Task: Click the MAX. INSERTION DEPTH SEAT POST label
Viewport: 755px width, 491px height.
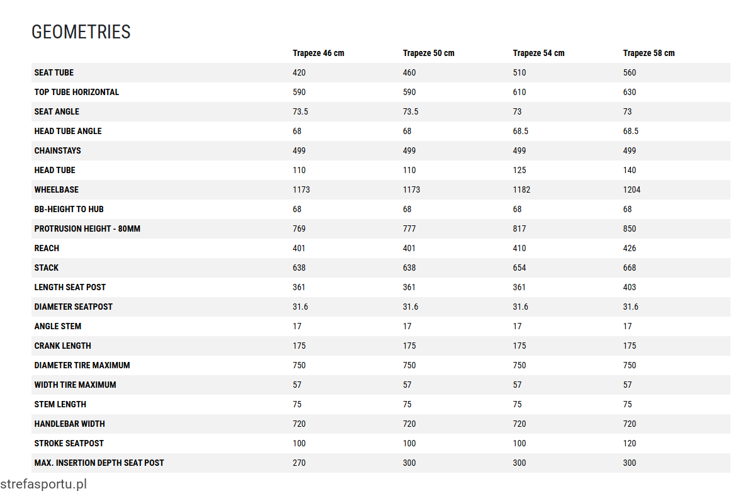Action: (x=99, y=463)
